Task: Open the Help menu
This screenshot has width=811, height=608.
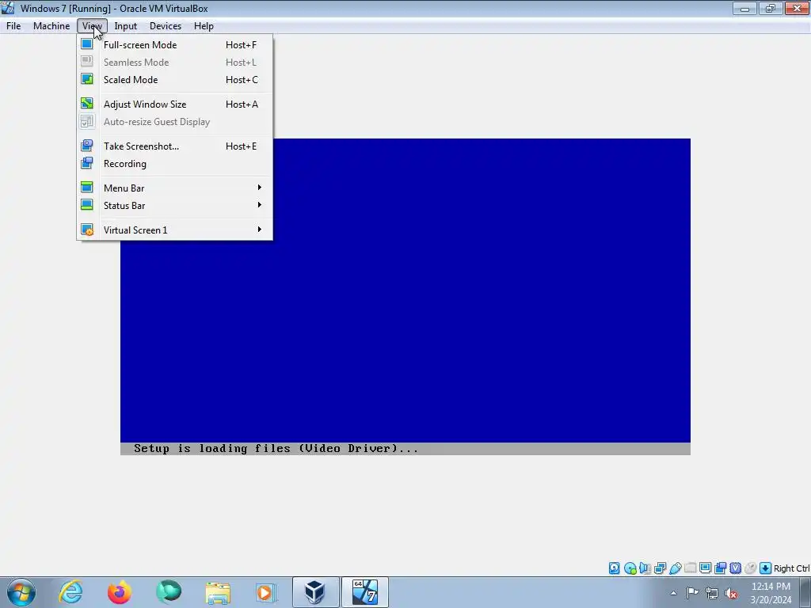Action: 204,26
